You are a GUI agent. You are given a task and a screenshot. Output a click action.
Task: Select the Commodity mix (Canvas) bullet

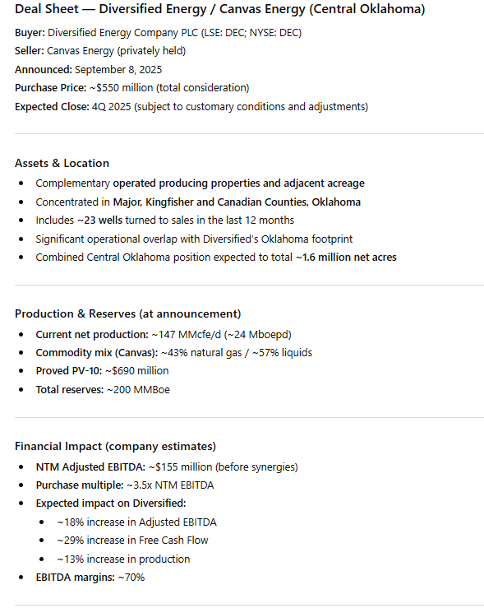pyautogui.click(x=174, y=352)
